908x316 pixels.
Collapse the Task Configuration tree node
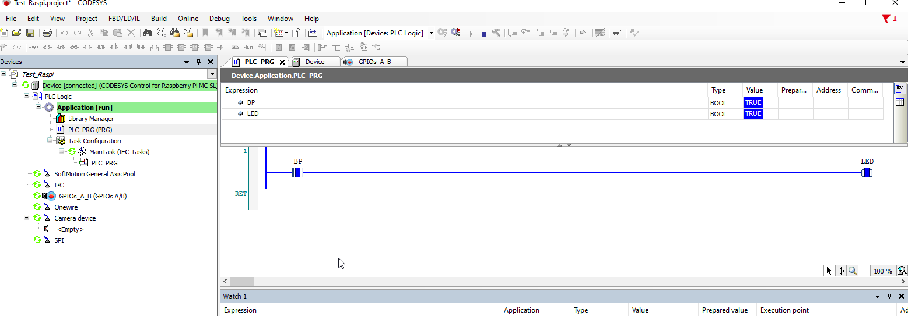[50, 141]
